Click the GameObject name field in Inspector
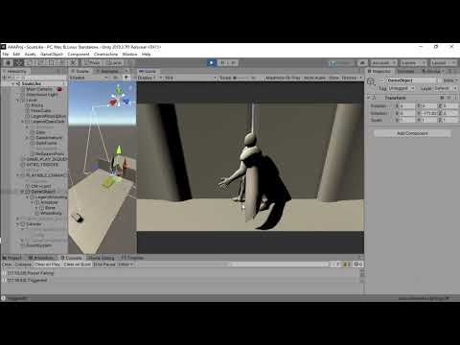The height and width of the screenshot is (345, 460). pyautogui.click(x=411, y=80)
